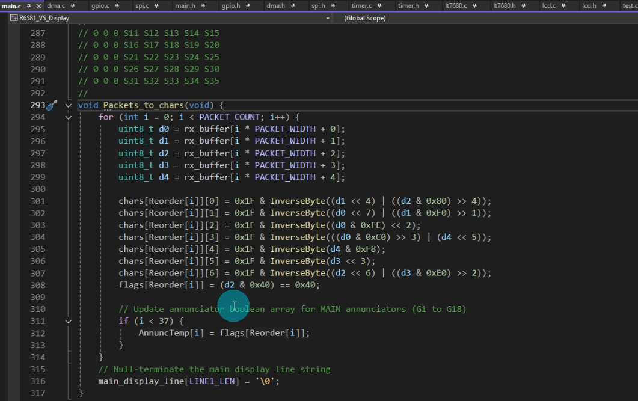Click LINE1_LEN on line 316

tap(212, 381)
